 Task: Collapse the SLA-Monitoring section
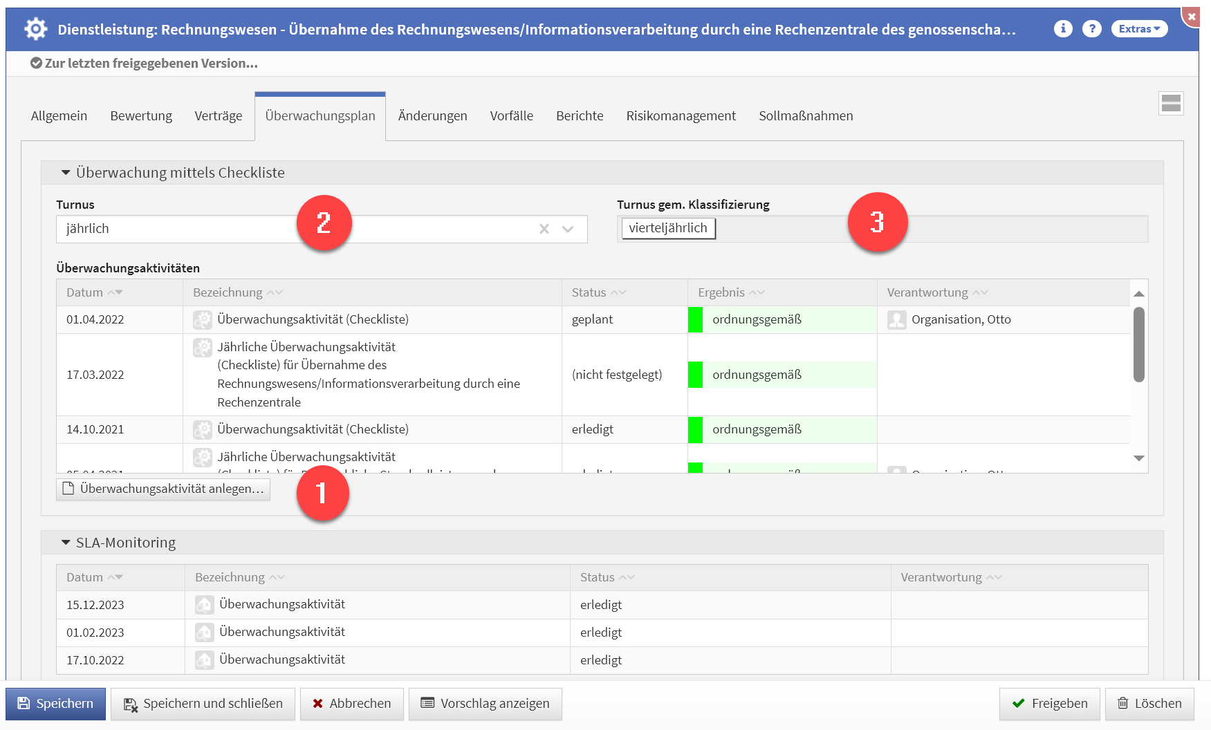tap(66, 543)
